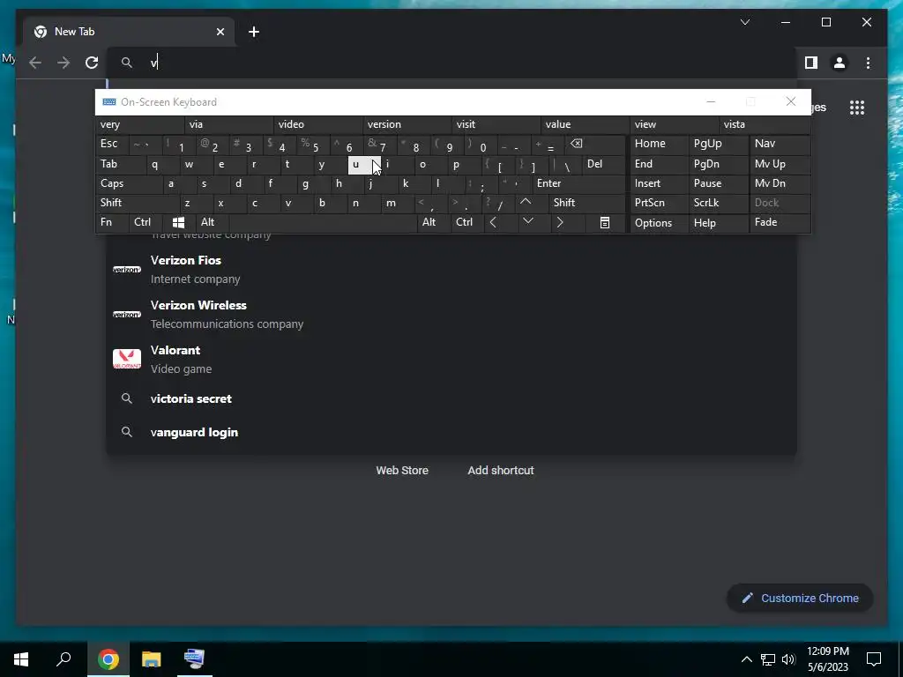The width and height of the screenshot is (903, 677).
Task: Open taskbar search magnifier
Action: pyautogui.click(x=63, y=659)
